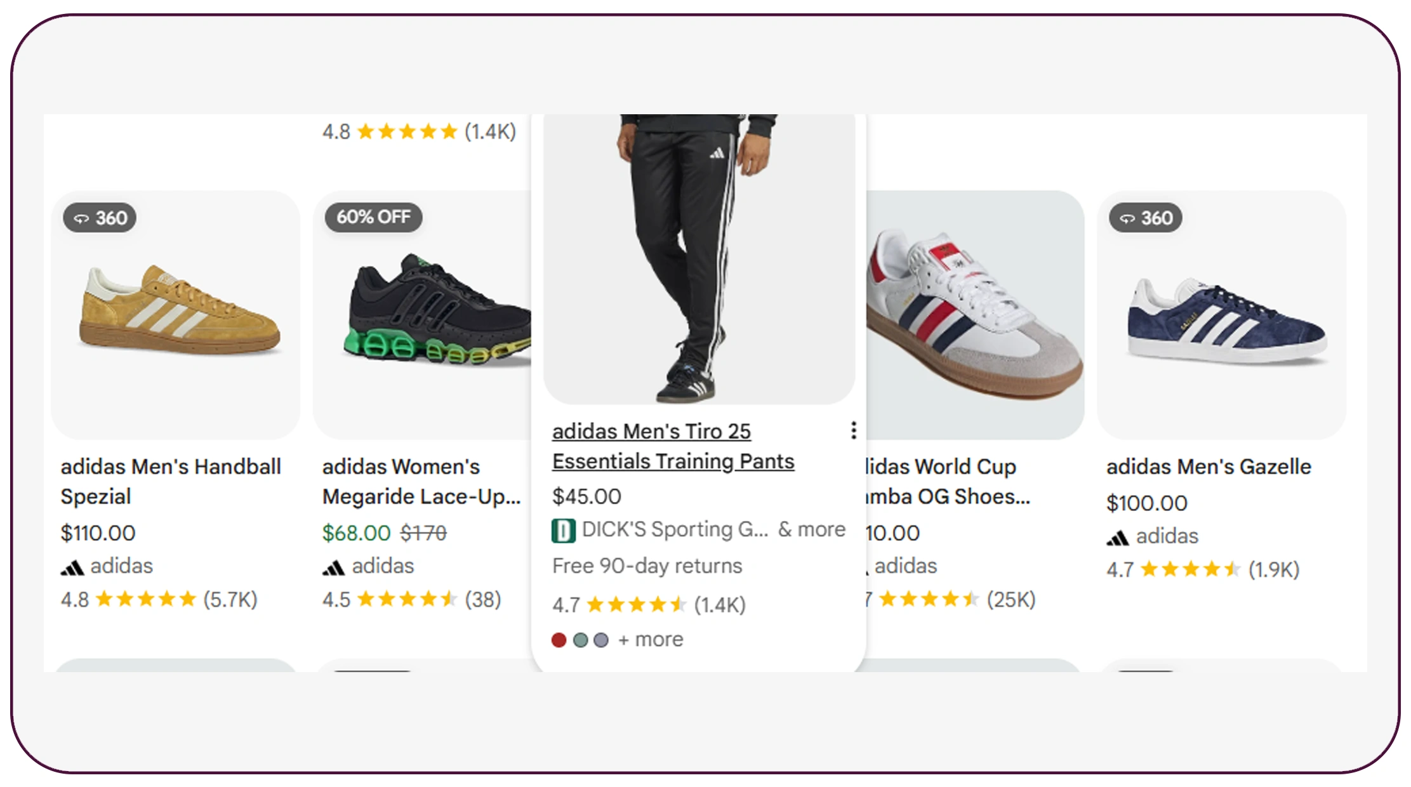
Task: Open the adidas Women's Megaride Lace-Up title
Action: 421,481
